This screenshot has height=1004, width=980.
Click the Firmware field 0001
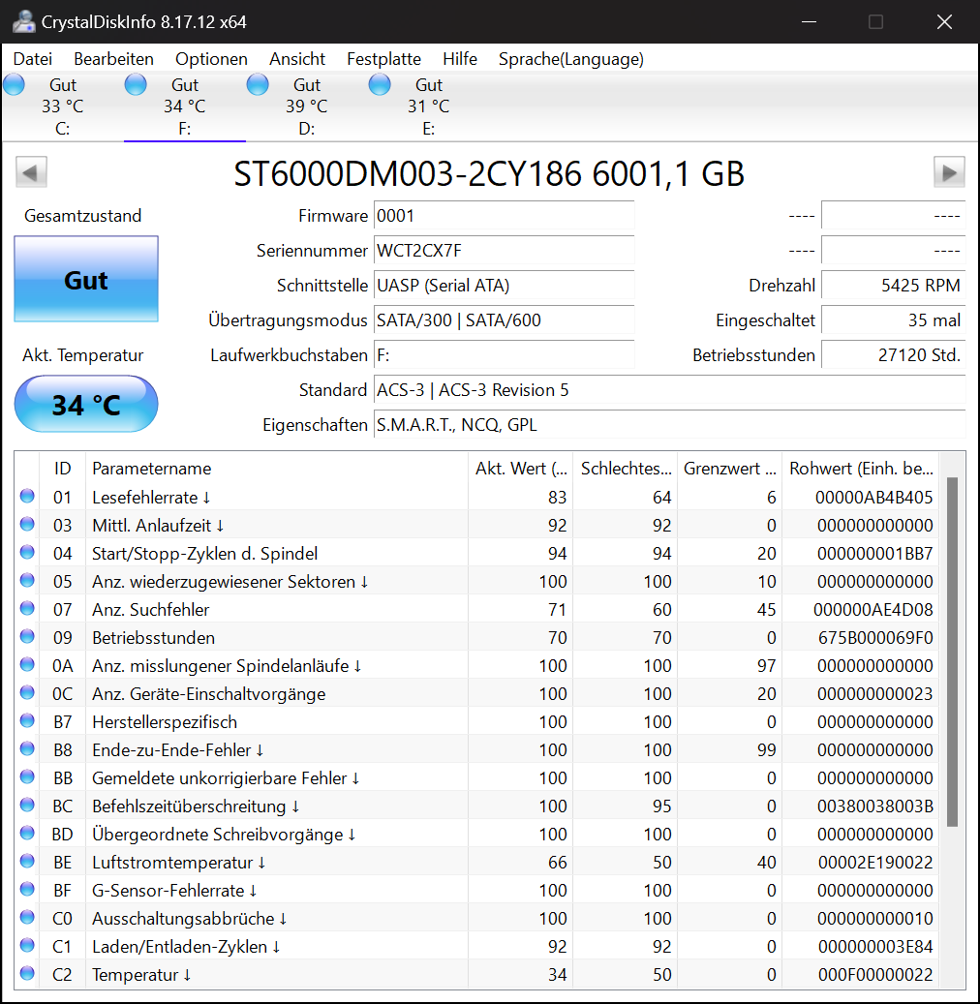tap(505, 216)
